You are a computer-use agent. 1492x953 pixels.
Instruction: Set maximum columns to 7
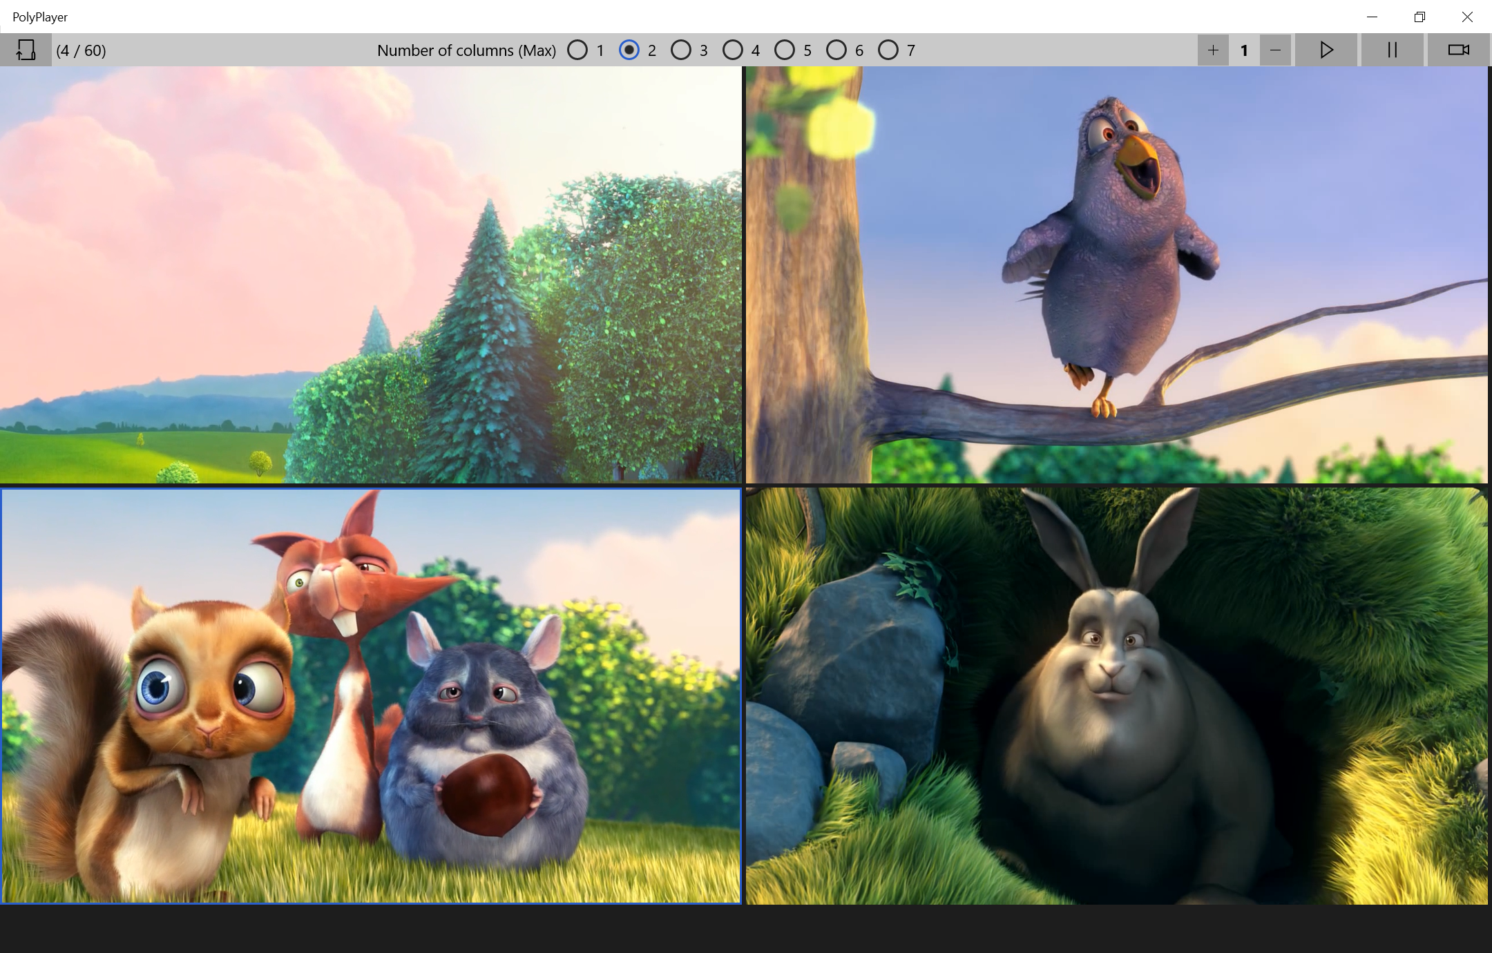point(888,50)
